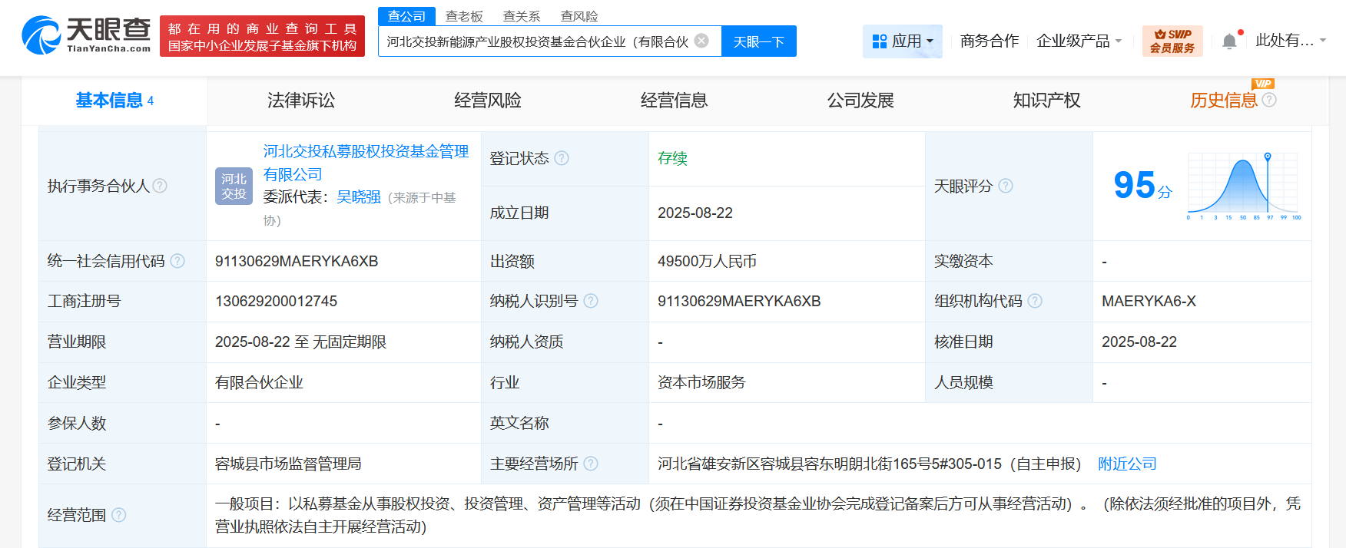Click help icon beside 登记状态

(562, 158)
